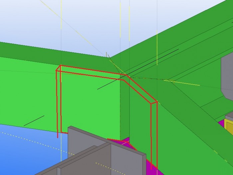Screen dimensions: 233x175
Task: Click the empty sky background to deselect
Action: tap(89, 22)
